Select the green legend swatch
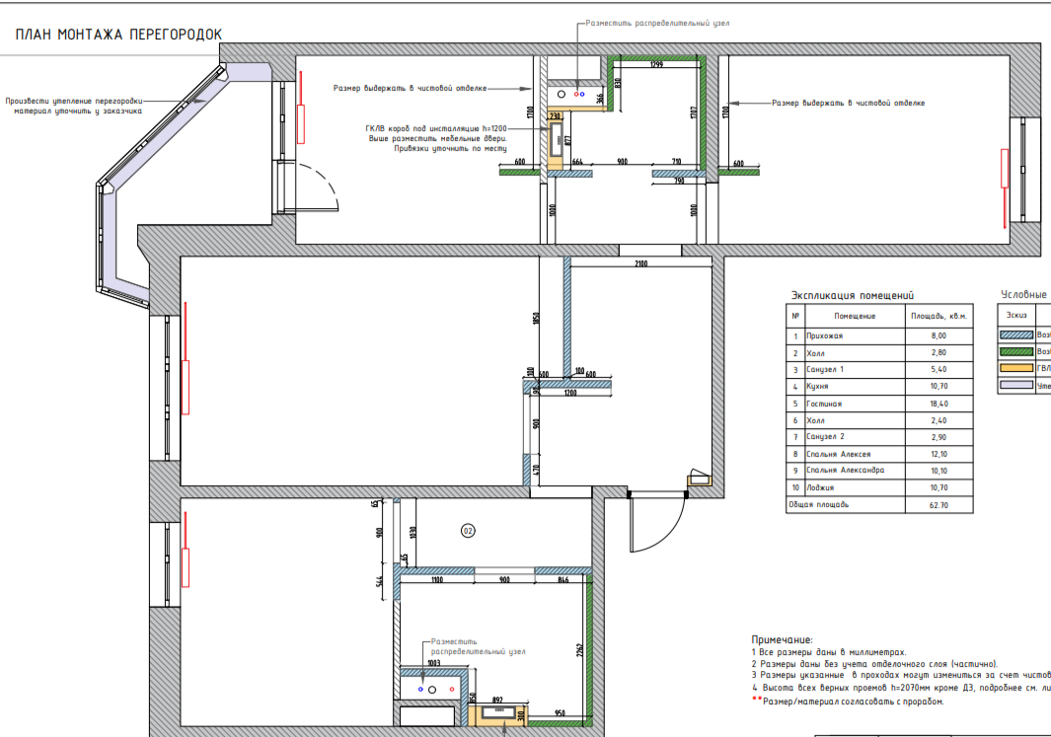1051x737 pixels. pos(1016,352)
